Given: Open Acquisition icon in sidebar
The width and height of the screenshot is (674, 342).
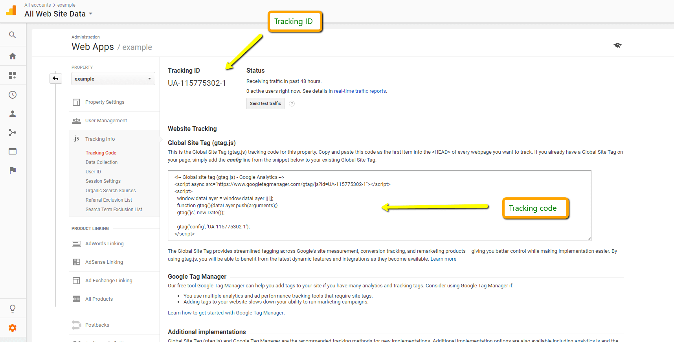Looking at the screenshot, I should (13, 132).
